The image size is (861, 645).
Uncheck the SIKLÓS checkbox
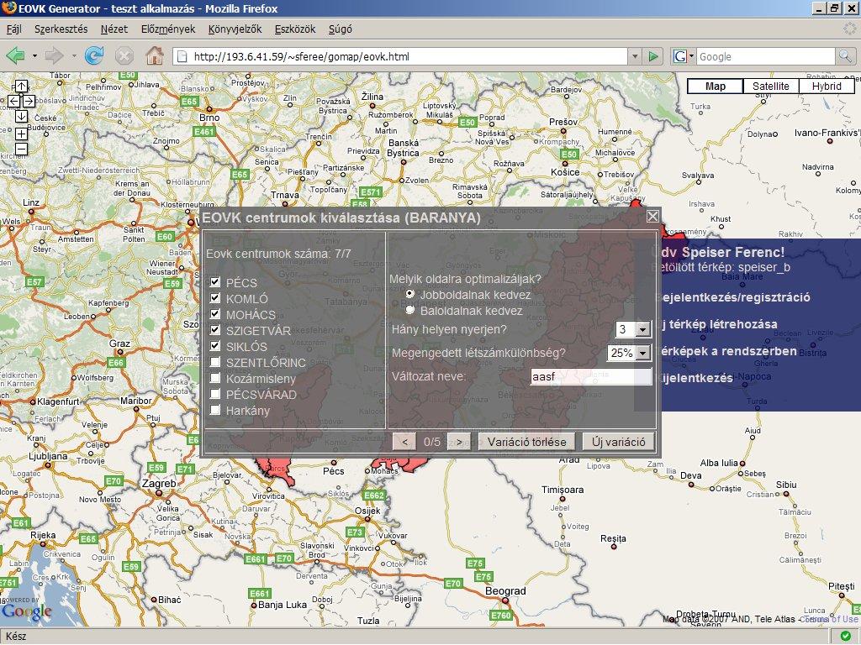point(215,346)
